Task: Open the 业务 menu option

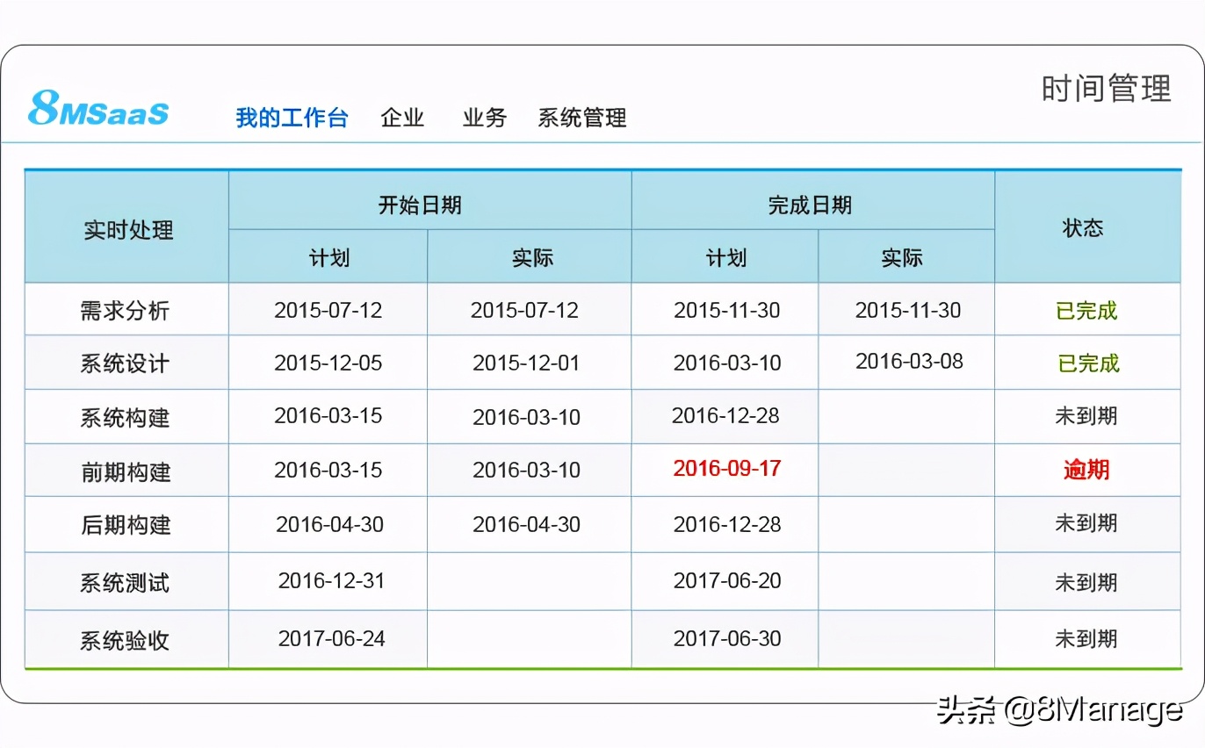Action: click(x=483, y=118)
